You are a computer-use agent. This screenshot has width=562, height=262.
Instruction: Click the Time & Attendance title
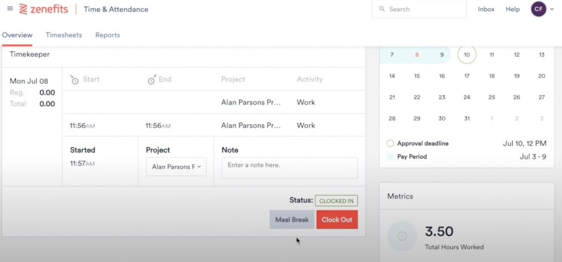pos(116,9)
